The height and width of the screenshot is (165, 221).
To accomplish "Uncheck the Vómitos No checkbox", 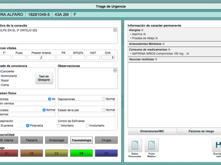I will pyautogui.click(x=49, y=99).
